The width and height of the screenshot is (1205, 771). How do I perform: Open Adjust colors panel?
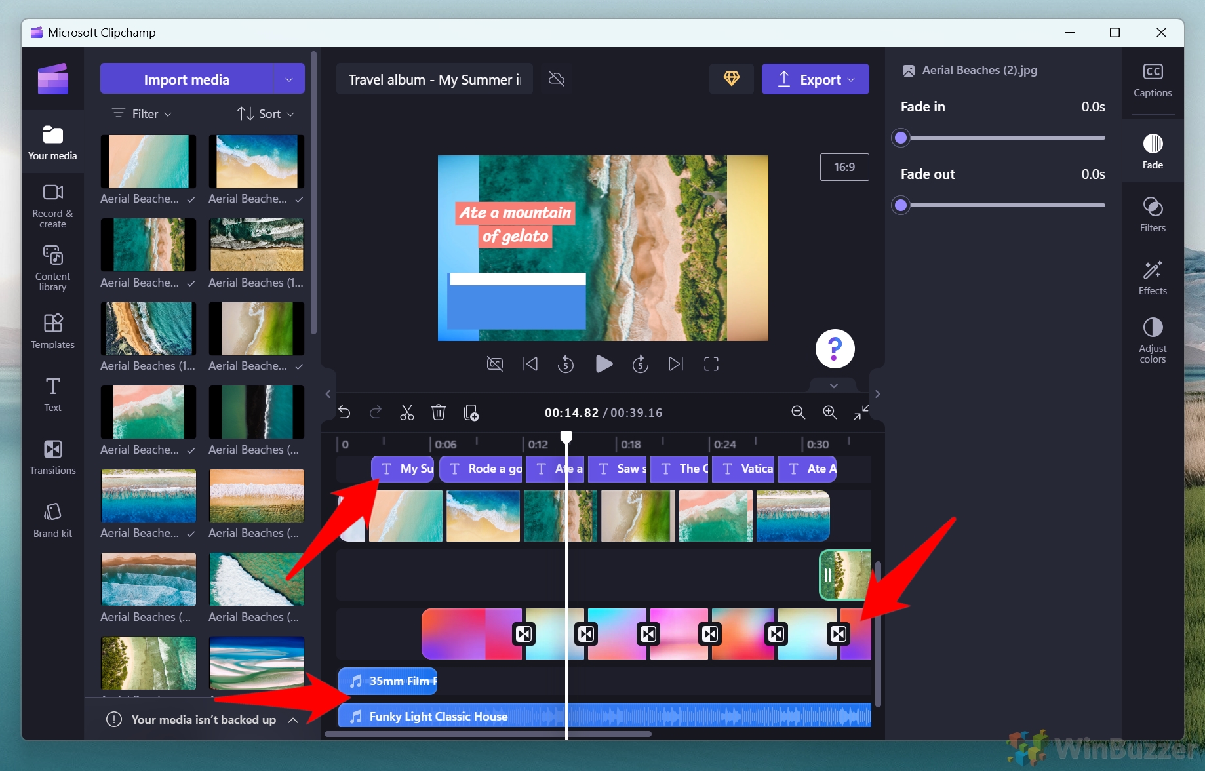click(x=1153, y=340)
